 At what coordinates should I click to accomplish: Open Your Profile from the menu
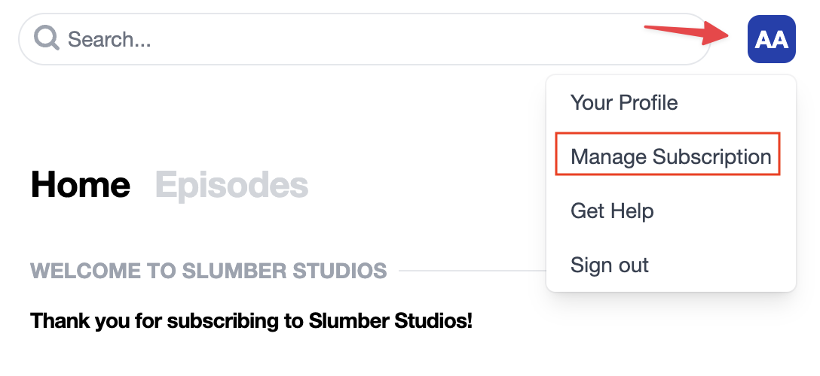pos(624,102)
